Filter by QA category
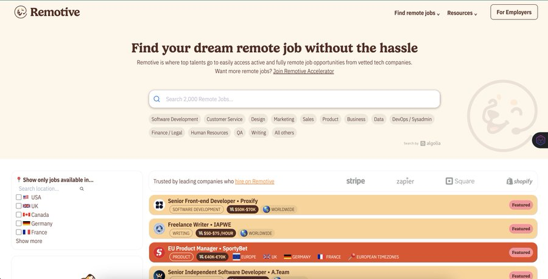The width and height of the screenshot is (548, 279). (239, 133)
